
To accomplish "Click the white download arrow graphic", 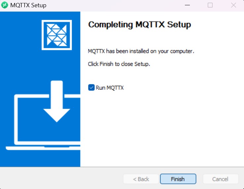I will click(57, 101).
